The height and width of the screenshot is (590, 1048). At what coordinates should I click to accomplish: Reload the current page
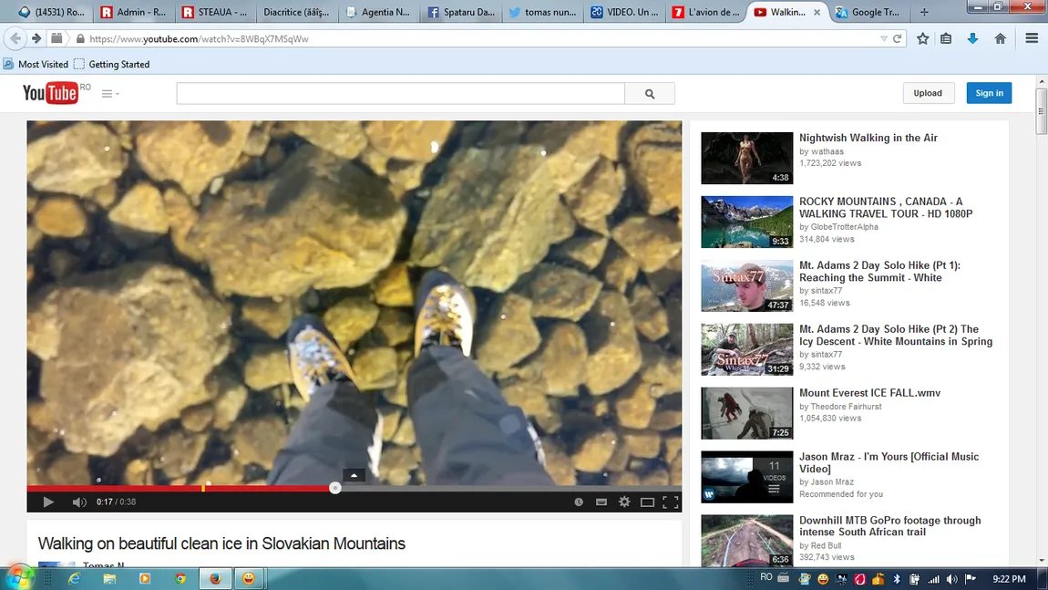[897, 39]
